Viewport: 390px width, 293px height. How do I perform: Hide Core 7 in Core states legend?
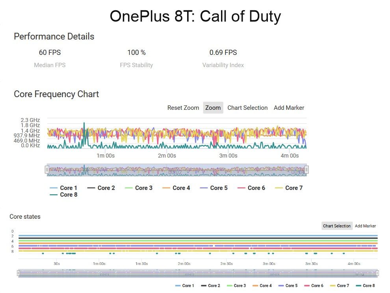pyautogui.click(x=340, y=285)
